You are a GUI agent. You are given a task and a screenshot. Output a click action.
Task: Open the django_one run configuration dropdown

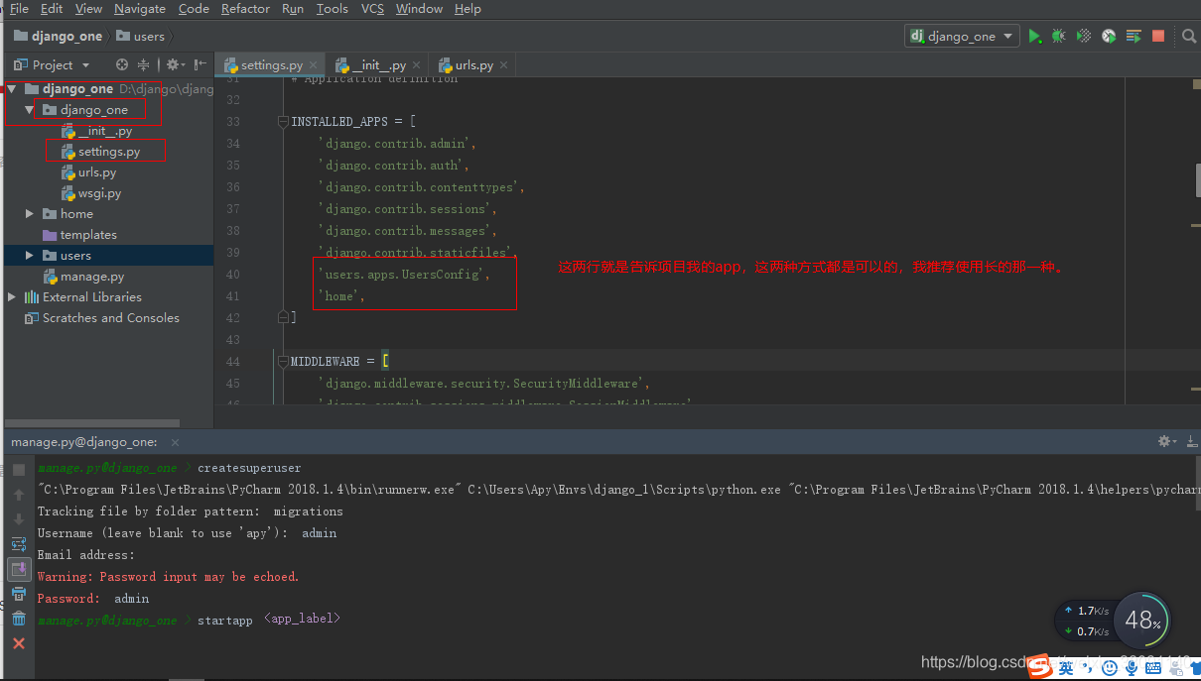tap(962, 37)
